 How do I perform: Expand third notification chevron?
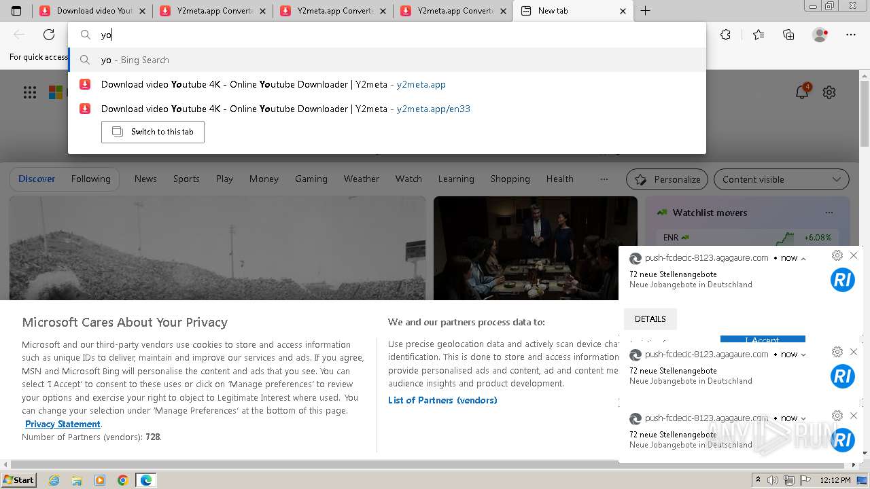coord(803,418)
